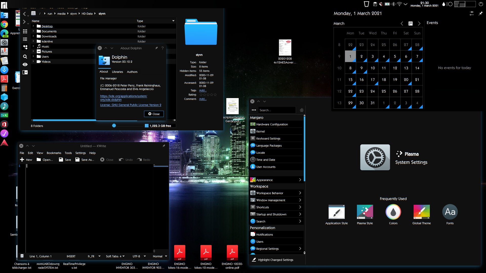The height and width of the screenshot is (273, 486).
Task: Open Wi-Fi networks tray icon
Action: [399, 4]
